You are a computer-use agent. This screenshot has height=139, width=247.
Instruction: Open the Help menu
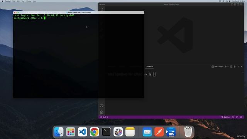click(x=34, y=1)
